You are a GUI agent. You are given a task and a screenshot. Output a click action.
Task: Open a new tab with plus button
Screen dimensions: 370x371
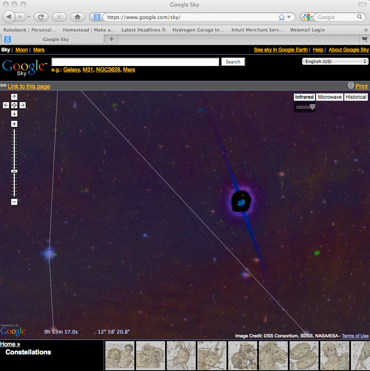pyautogui.click(x=111, y=39)
